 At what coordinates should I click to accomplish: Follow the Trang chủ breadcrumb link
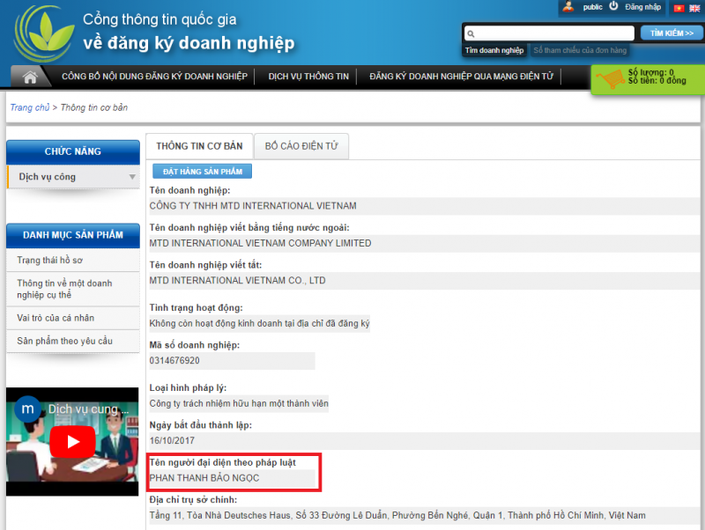29,107
